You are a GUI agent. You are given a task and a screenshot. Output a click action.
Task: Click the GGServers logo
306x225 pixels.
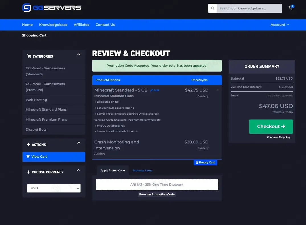52,8
